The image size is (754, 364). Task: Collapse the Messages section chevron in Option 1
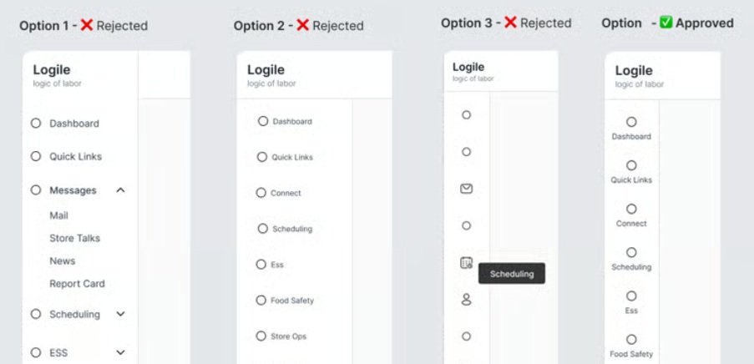120,190
